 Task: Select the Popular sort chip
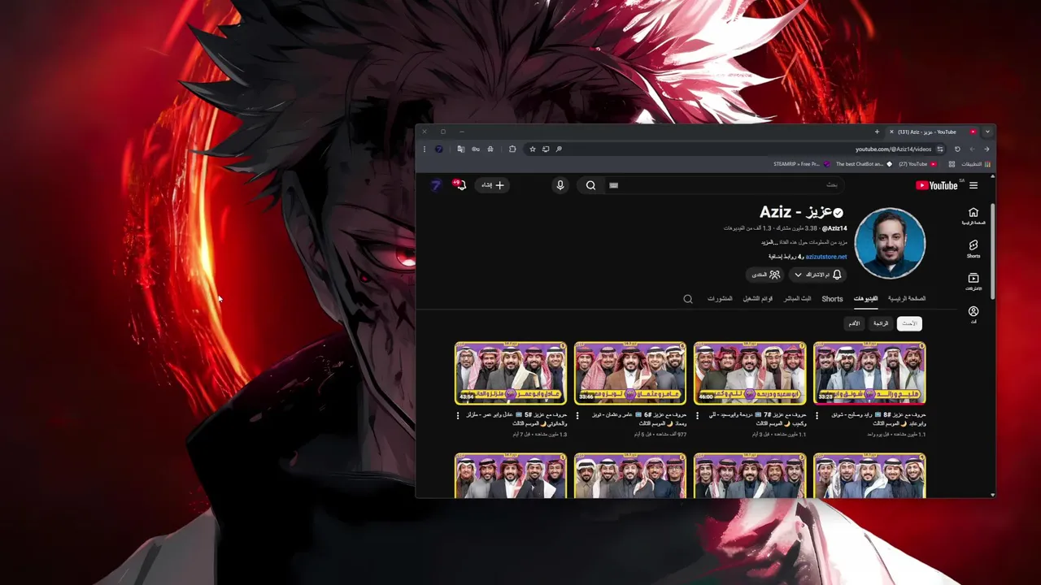pyautogui.click(x=881, y=323)
